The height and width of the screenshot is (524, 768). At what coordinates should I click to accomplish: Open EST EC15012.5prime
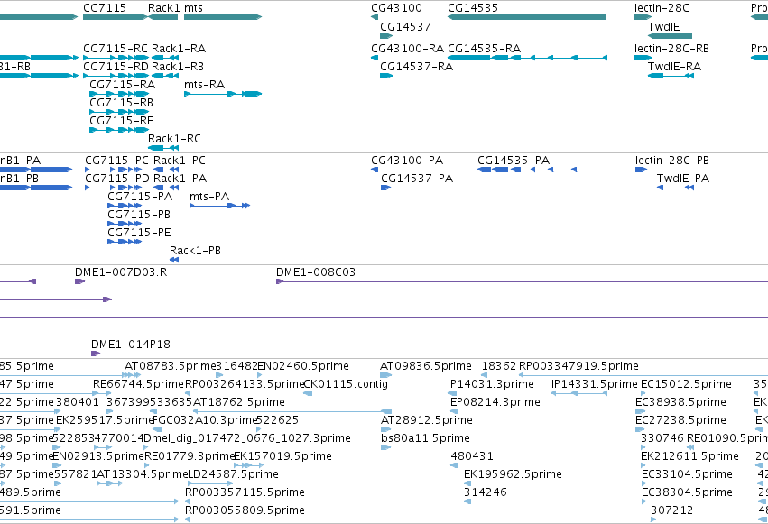click(686, 384)
